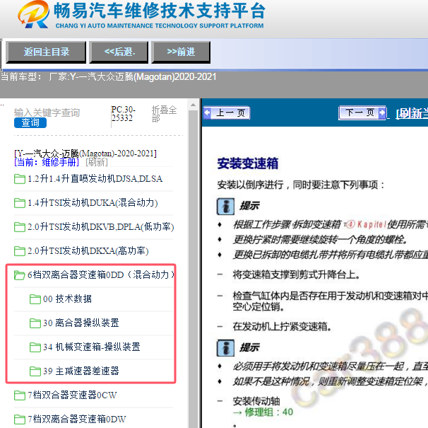The width and height of the screenshot is (428, 428).
Task: Click the blue 查询 search button
Action: pos(30,122)
